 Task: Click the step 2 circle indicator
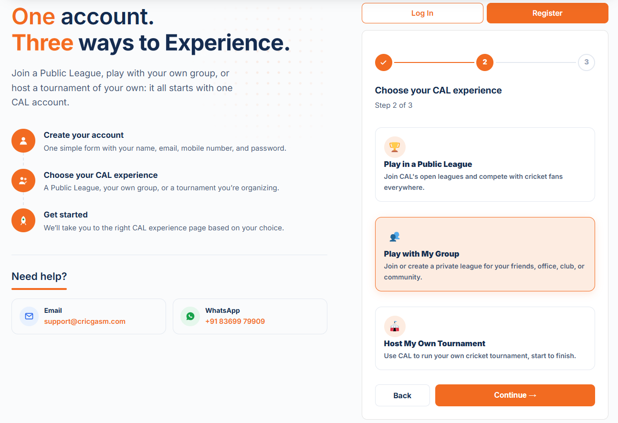click(x=485, y=62)
